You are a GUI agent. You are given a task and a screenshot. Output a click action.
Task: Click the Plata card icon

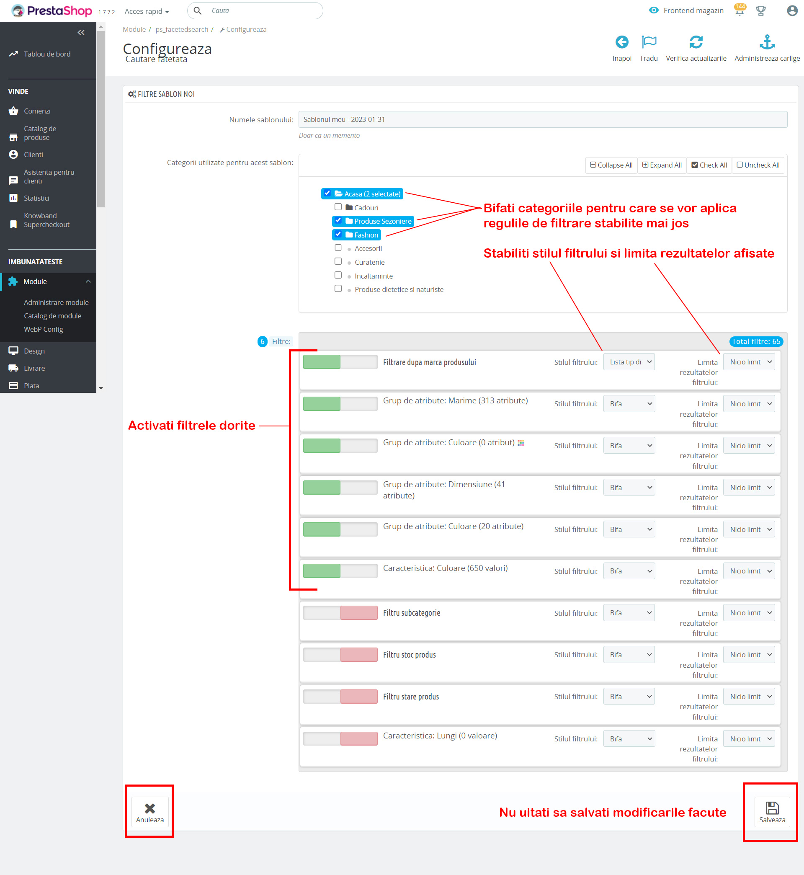(x=13, y=385)
